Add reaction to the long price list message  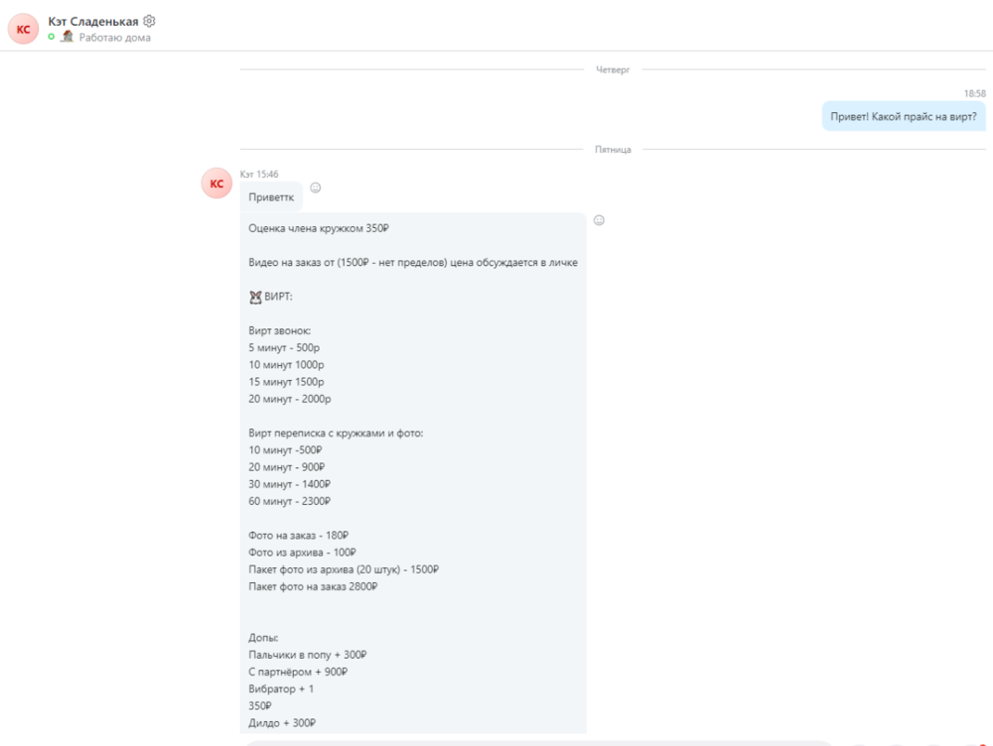coord(599,220)
